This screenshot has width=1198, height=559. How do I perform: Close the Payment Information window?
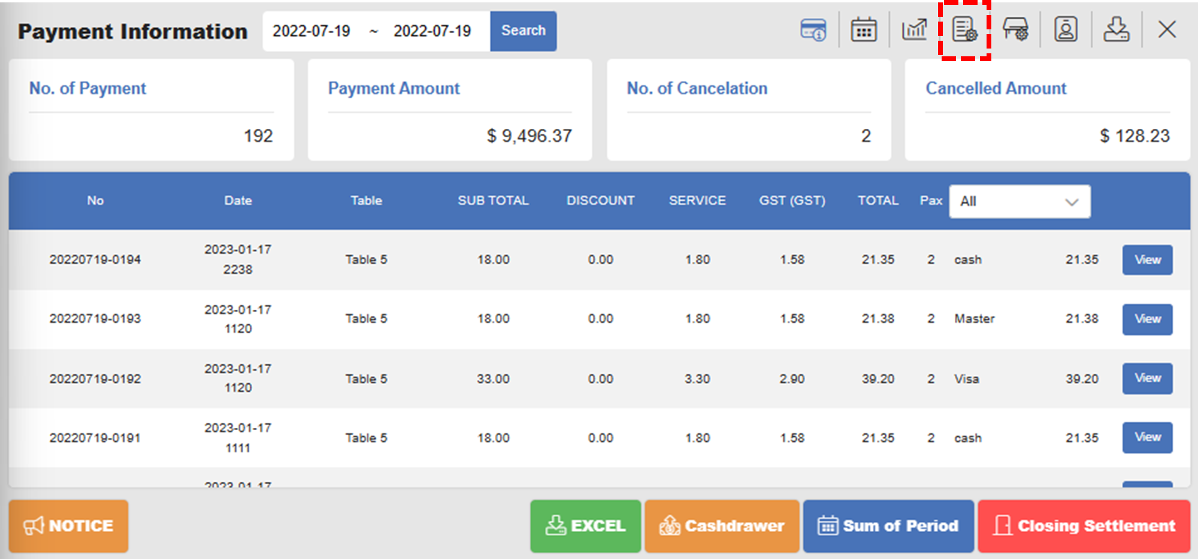click(x=1167, y=30)
